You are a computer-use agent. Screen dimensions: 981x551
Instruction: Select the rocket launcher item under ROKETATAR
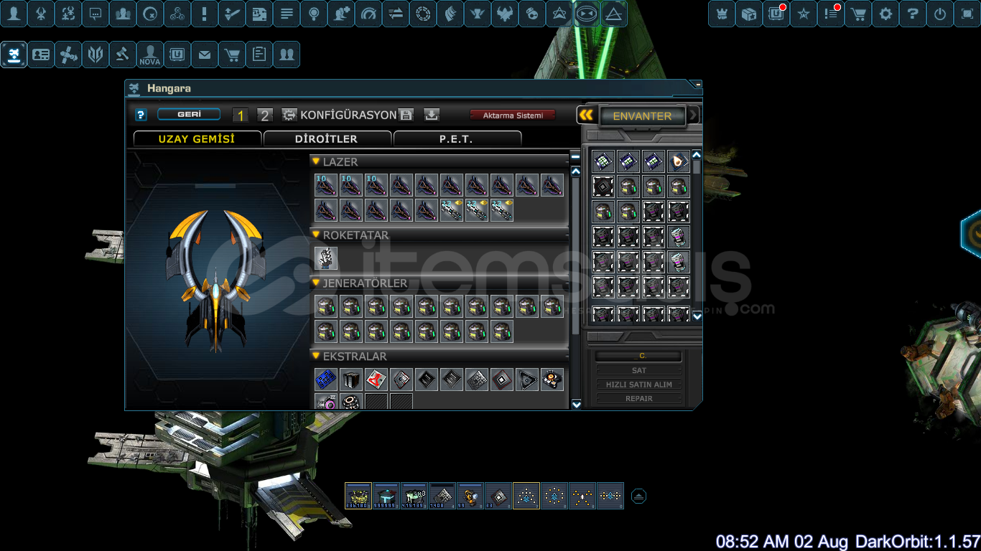pyautogui.click(x=326, y=258)
